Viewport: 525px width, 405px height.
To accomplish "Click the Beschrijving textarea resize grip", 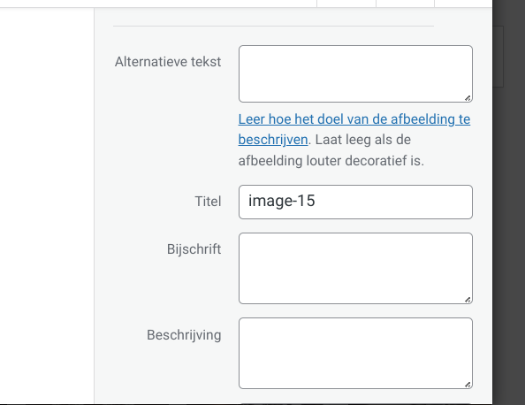I will pyautogui.click(x=468, y=385).
